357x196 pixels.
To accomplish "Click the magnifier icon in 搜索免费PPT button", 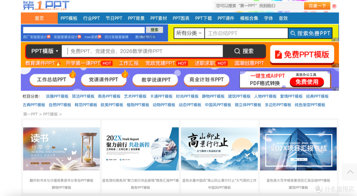I will (293, 33).
